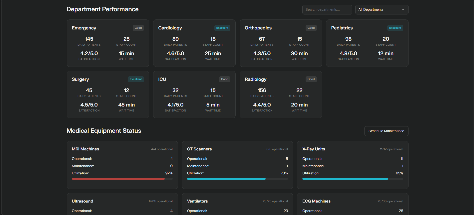Click Emergency's 145 daily patients value
Viewport: 474px width, 215px height.
pyautogui.click(x=89, y=39)
